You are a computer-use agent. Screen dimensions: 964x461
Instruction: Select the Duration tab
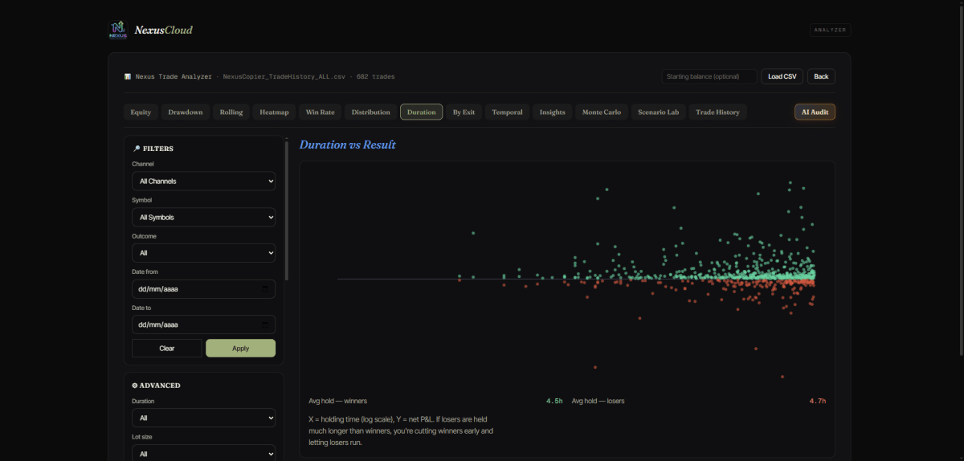point(422,112)
